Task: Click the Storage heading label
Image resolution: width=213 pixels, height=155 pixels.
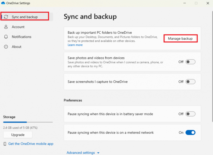Action: (9, 117)
